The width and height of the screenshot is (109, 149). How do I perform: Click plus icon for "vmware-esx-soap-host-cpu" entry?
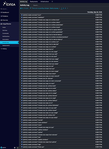[x=22, y=69]
